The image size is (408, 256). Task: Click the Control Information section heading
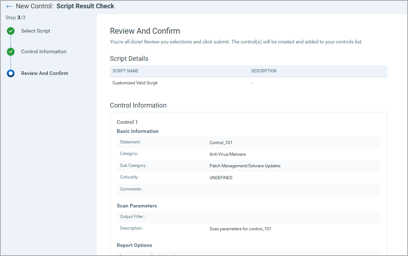[x=138, y=105]
